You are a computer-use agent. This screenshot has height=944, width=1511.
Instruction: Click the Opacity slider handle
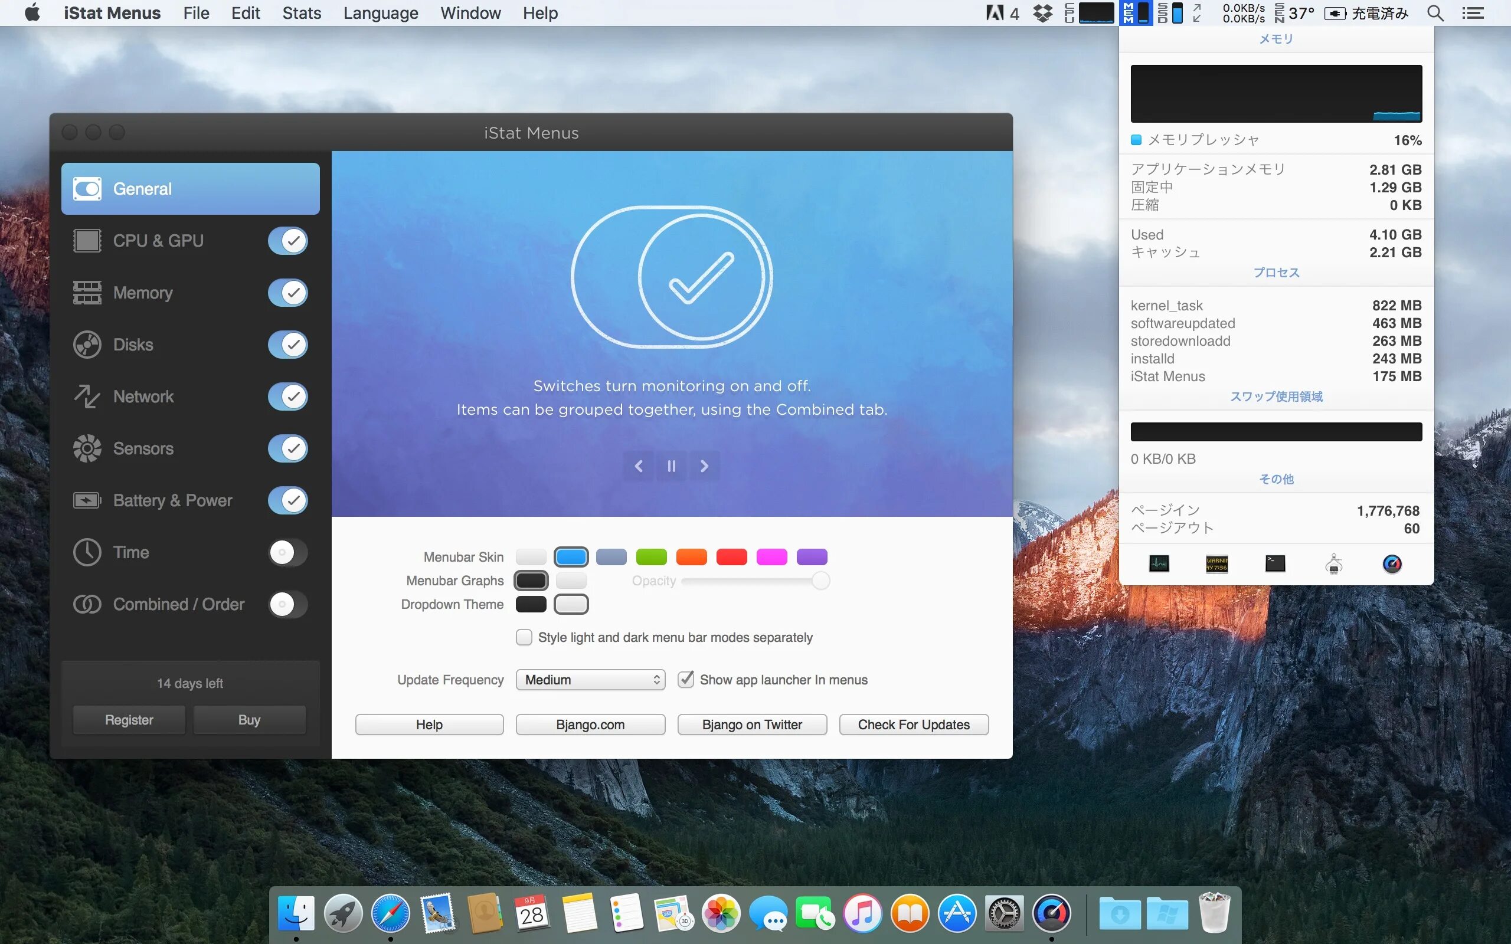click(820, 581)
